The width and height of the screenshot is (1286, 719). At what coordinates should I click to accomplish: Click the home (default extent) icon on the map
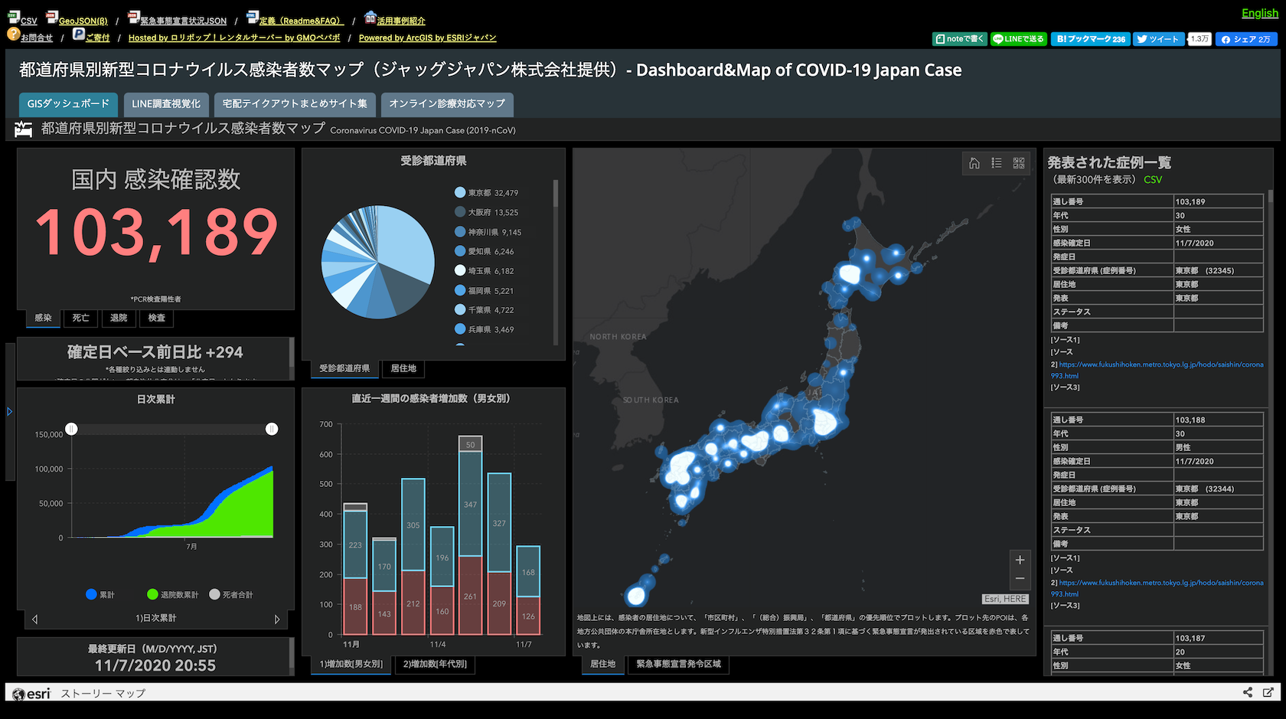point(974,163)
